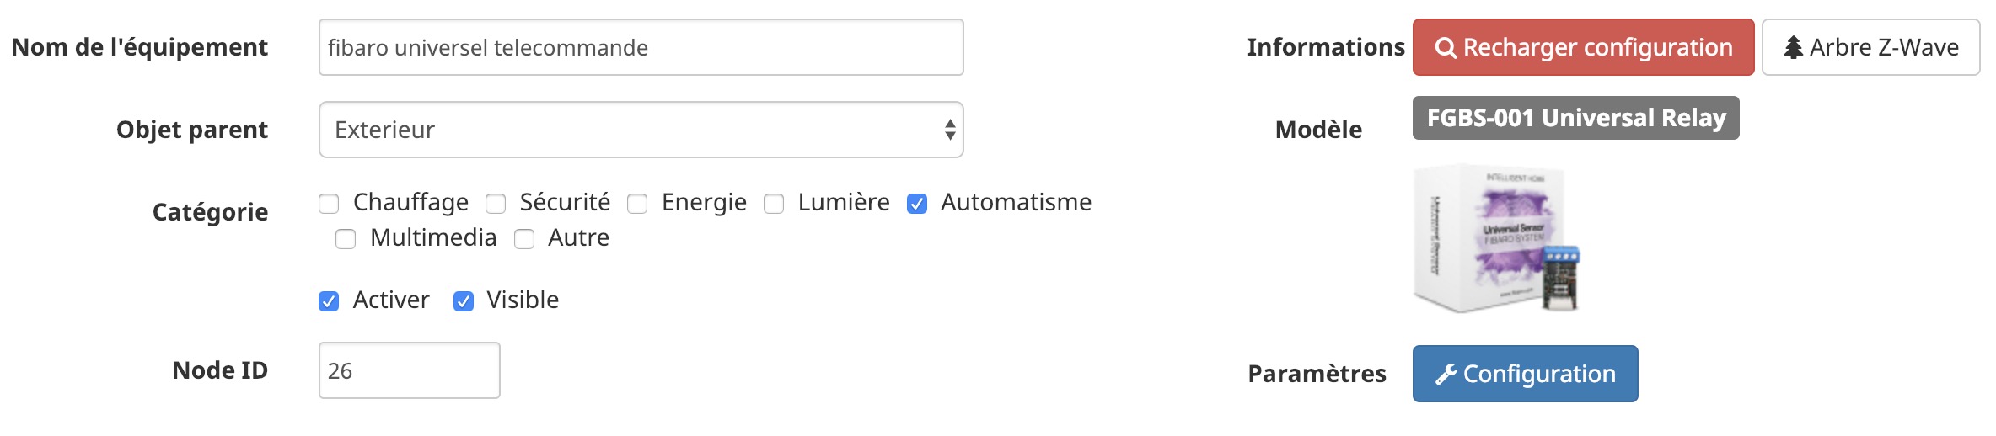Tick the Chauffage category checkbox
The height and width of the screenshot is (436, 1996).
329,204
